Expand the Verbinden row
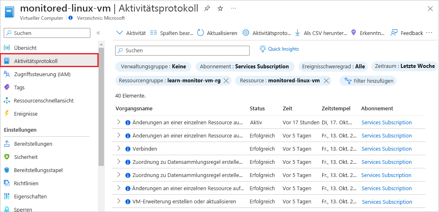Image resolution: width=439 pixels, height=212 pixels. tap(119, 148)
